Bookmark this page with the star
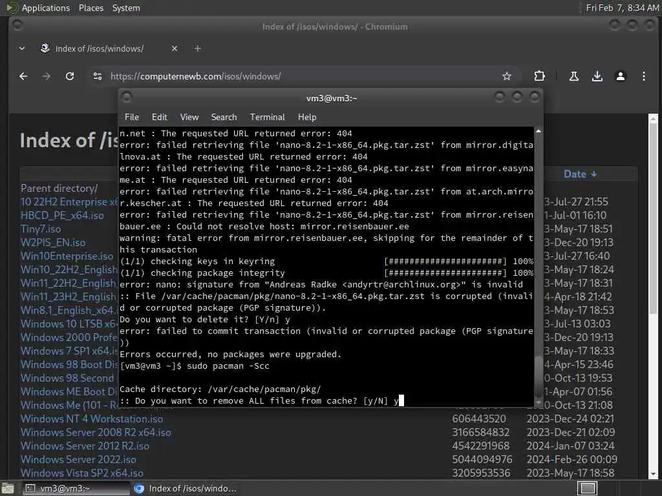The image size is (662, 496). click(x=507, y=76)
